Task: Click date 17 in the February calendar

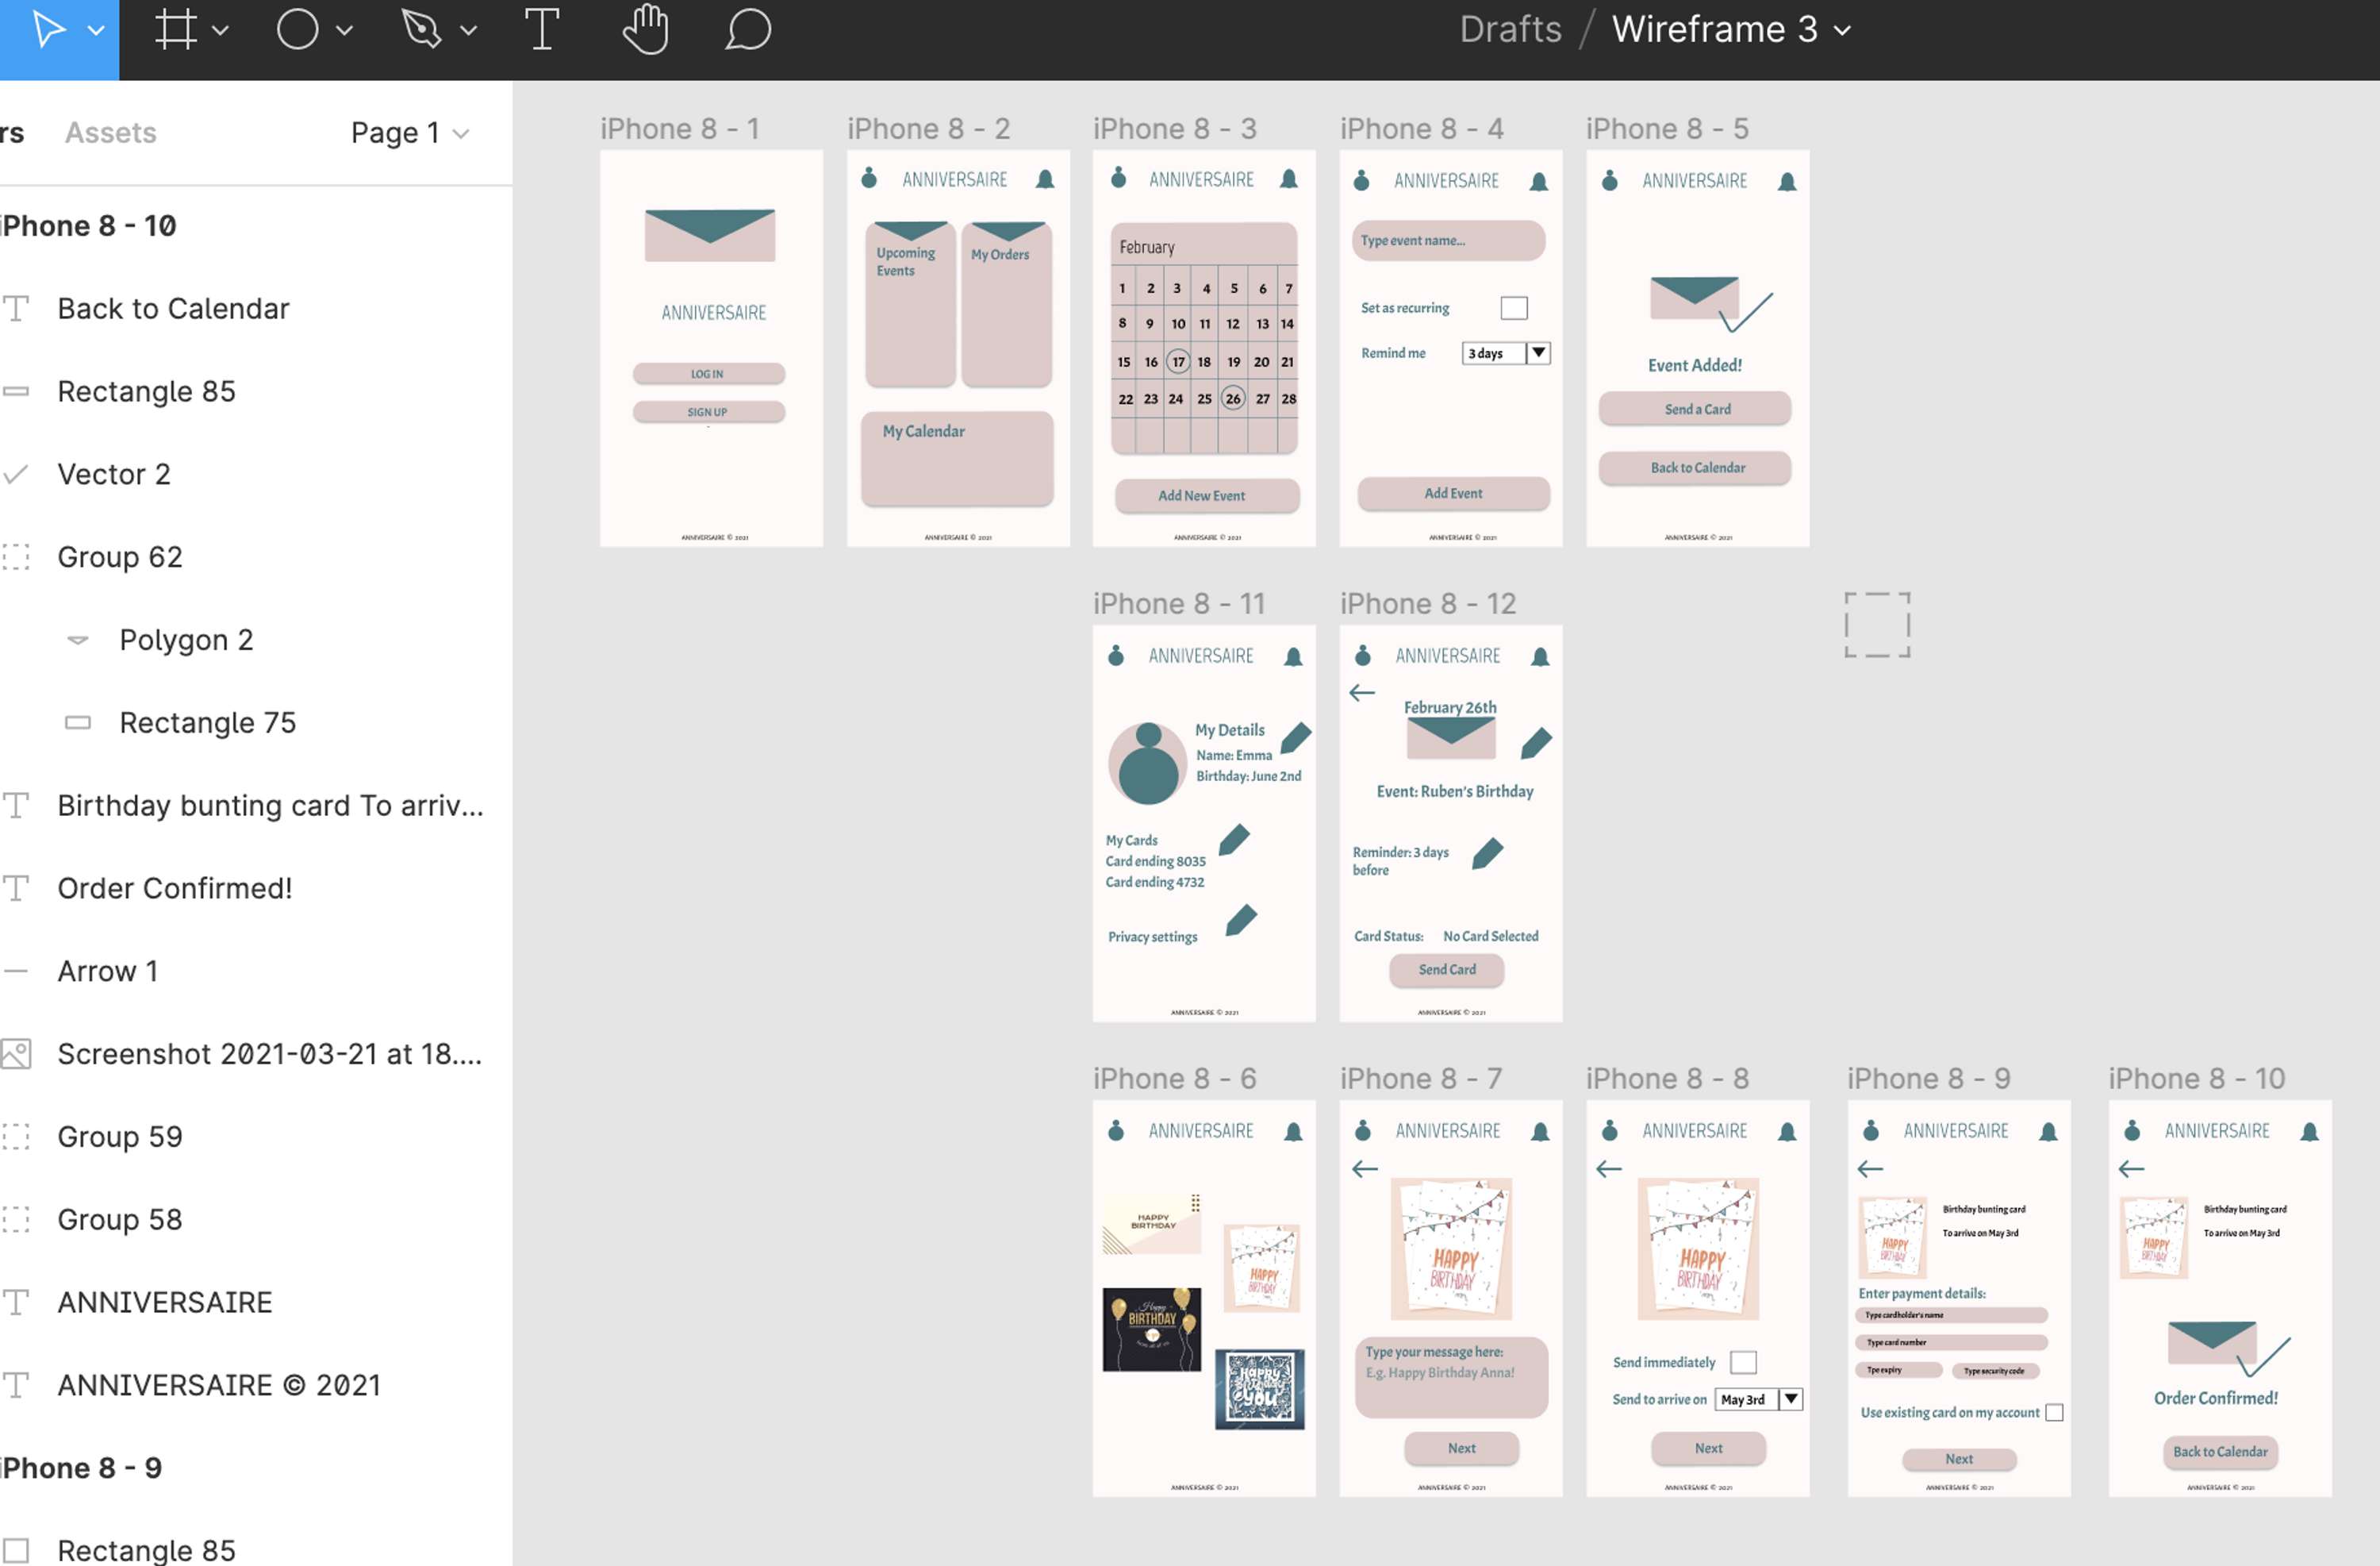Action: coord(1178,361)
